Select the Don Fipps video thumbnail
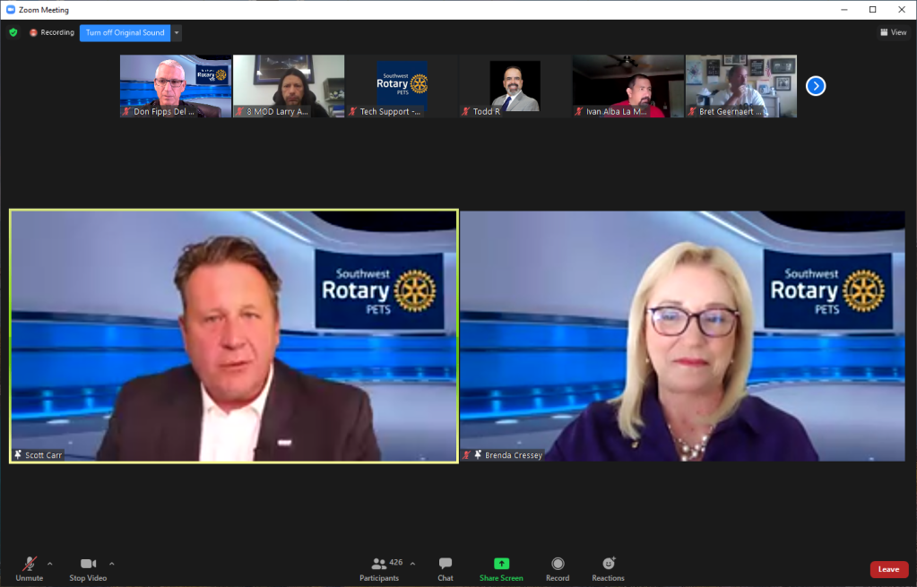Viewport: 917px width, 587px height. [x=175, y=86]
